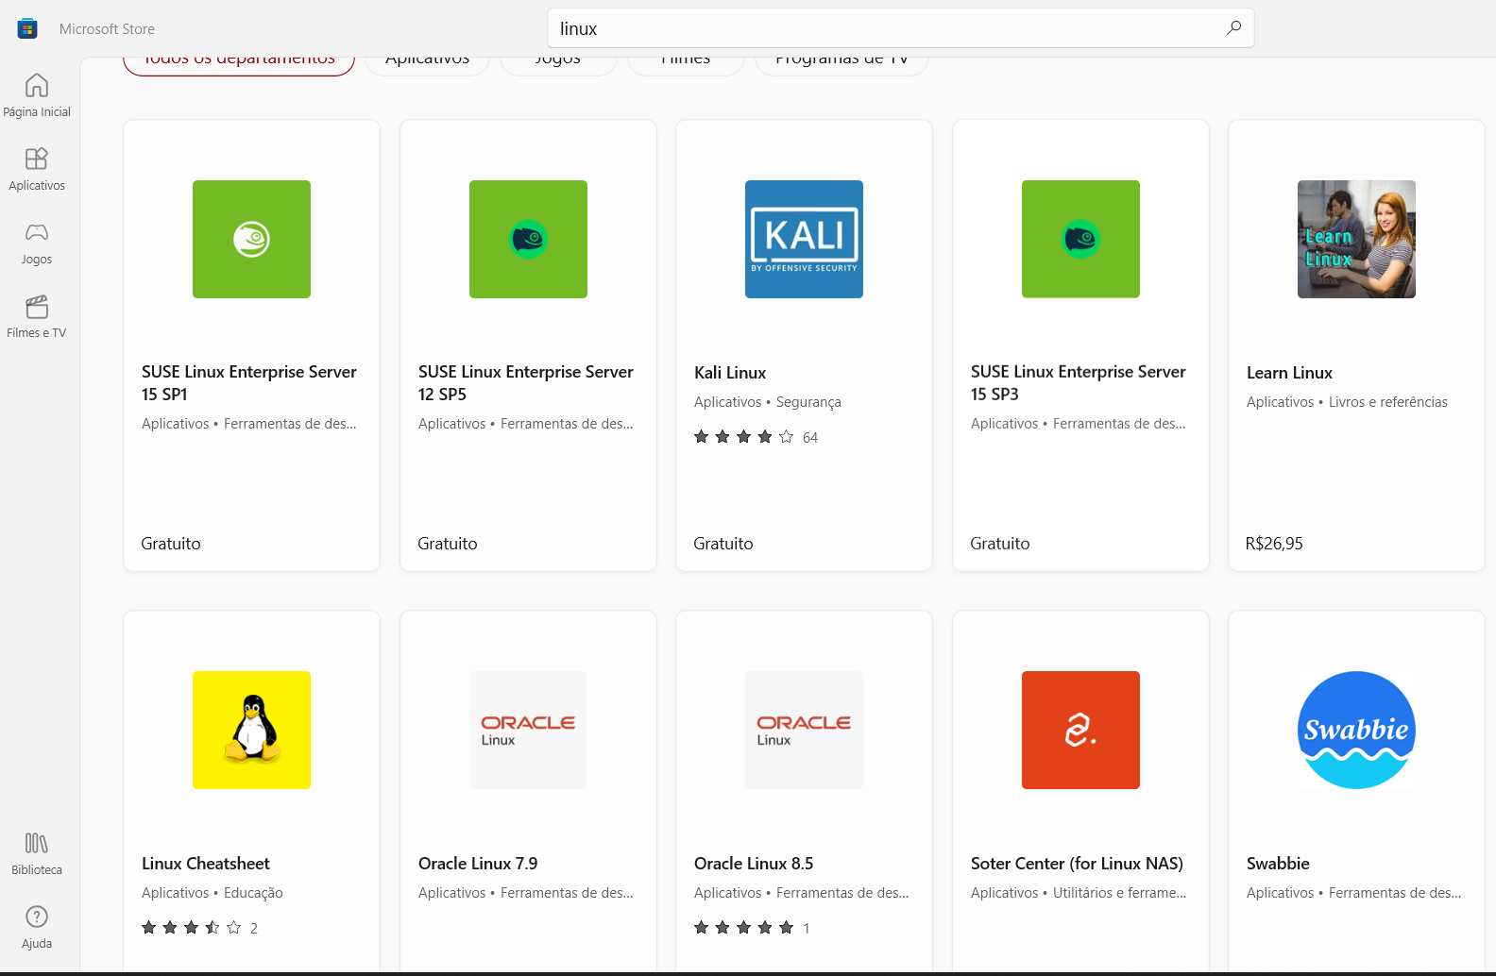Click Aplicativos • Livros e referências text
The height and width of the screenshot is (976, 1496).
pyautogui.click(x=1347, y=402)
